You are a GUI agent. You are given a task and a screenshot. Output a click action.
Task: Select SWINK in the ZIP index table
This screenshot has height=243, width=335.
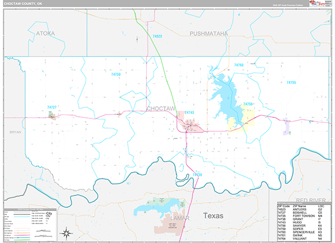[298, 235]
